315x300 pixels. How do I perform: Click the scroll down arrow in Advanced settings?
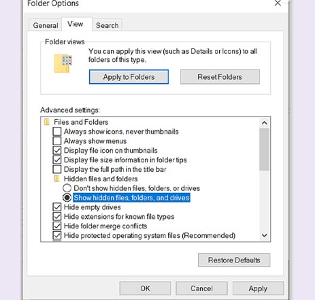click(x=264, y=235)
